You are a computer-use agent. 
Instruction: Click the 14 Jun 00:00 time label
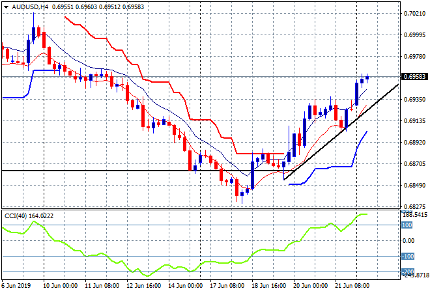coord(186,286)
